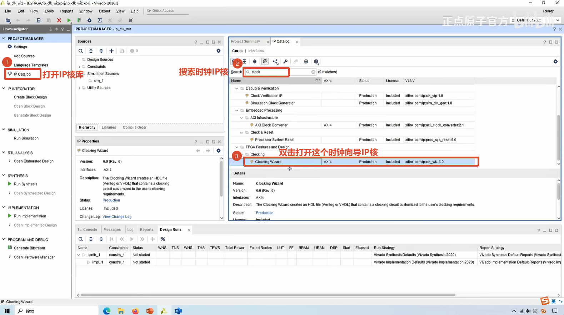Select Clock Verification IP row

(352, 96)
